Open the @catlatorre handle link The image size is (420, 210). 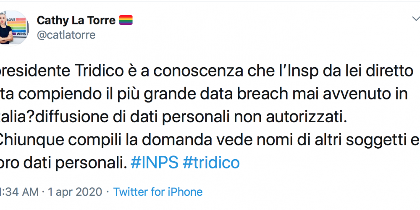click(x=66, y=35)
